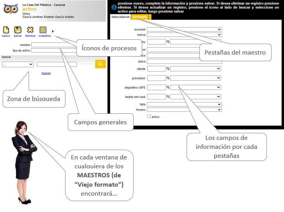
Task: Open the maestros grid icon
Action: (x=43, y=30)
